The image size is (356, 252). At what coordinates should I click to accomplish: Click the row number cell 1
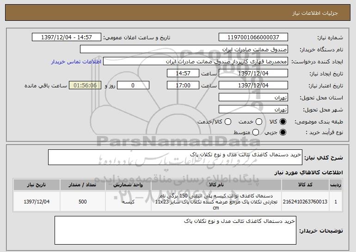pyautogui.click(x=336, y=202)
